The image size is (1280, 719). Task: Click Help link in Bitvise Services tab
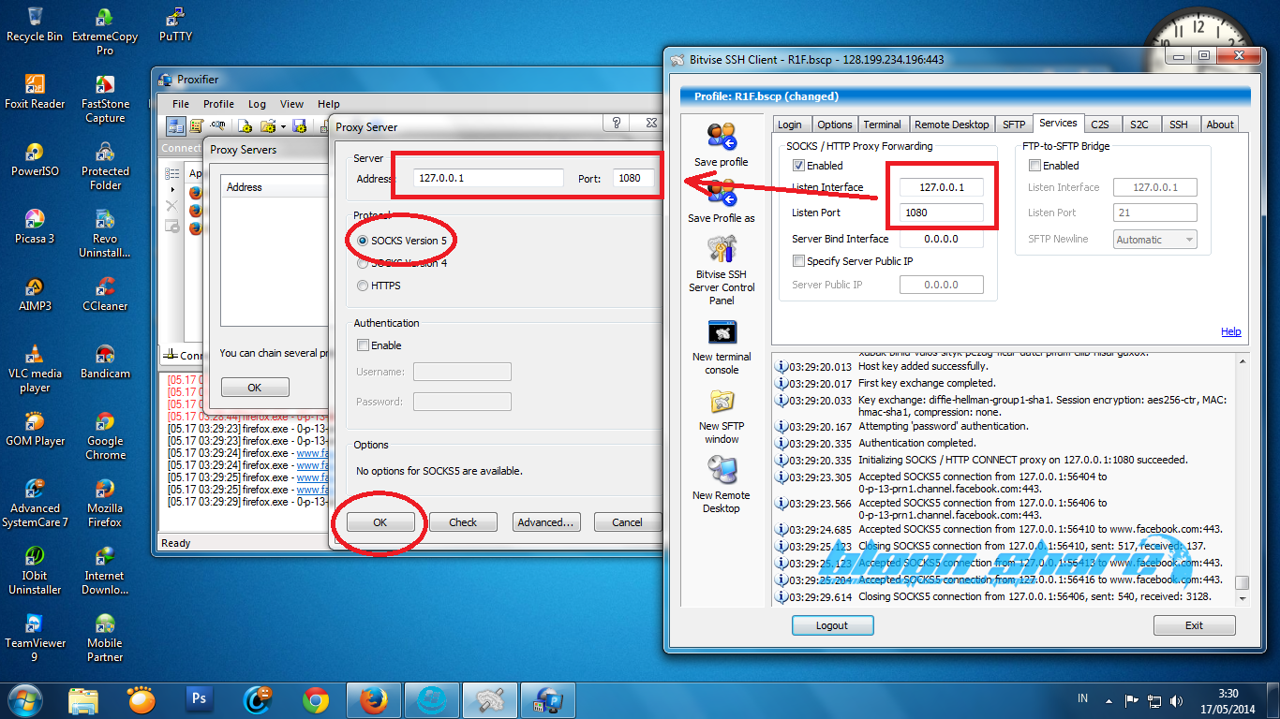point(1230,331)
